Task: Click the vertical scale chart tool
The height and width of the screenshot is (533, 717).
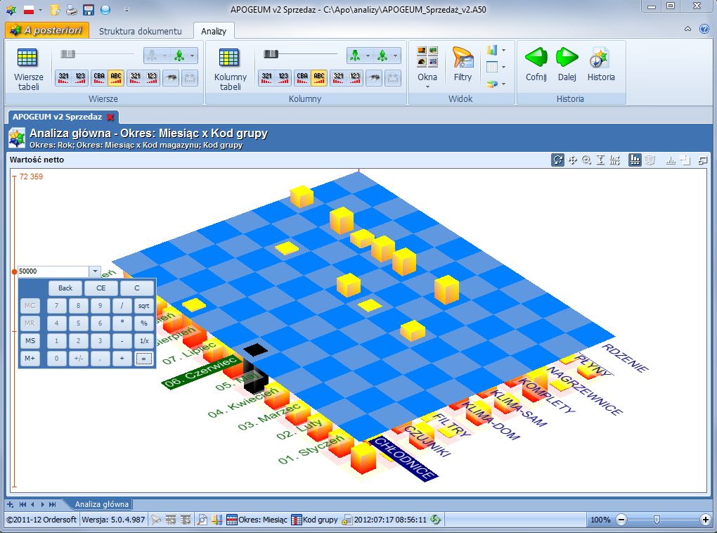Action: (600, 160)
